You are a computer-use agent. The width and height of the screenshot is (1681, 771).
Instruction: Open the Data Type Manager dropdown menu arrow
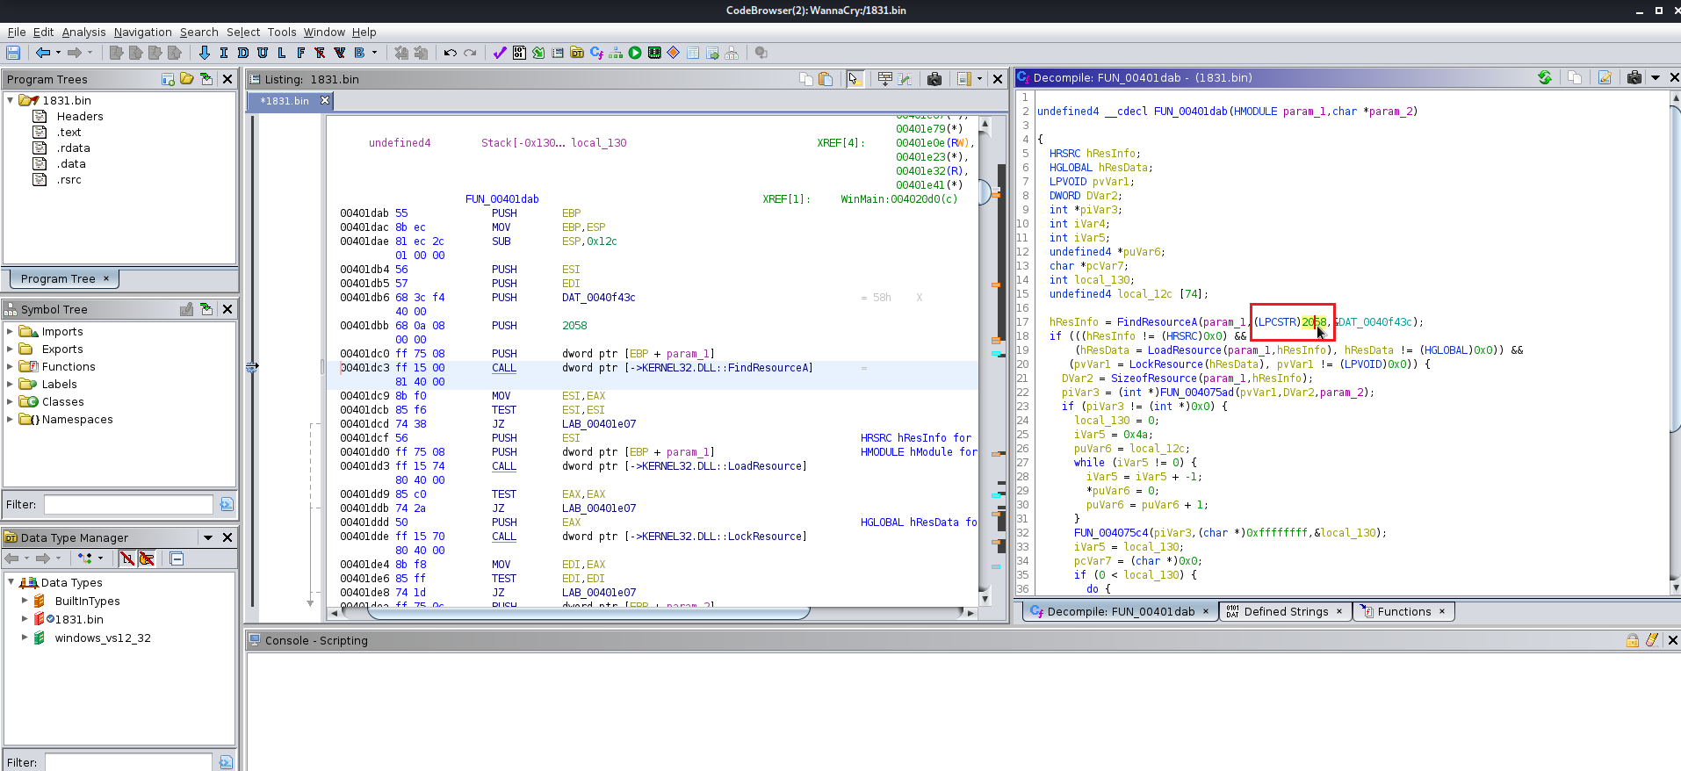pyautogui.click(x=208, y=537)
